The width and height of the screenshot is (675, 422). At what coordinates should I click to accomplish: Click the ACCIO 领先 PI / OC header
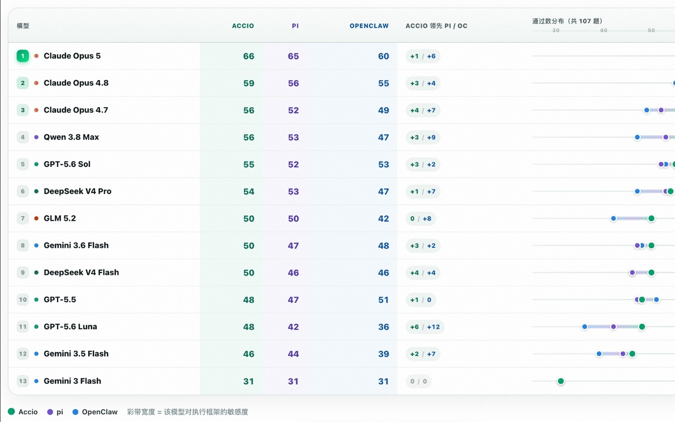[437, 26]
